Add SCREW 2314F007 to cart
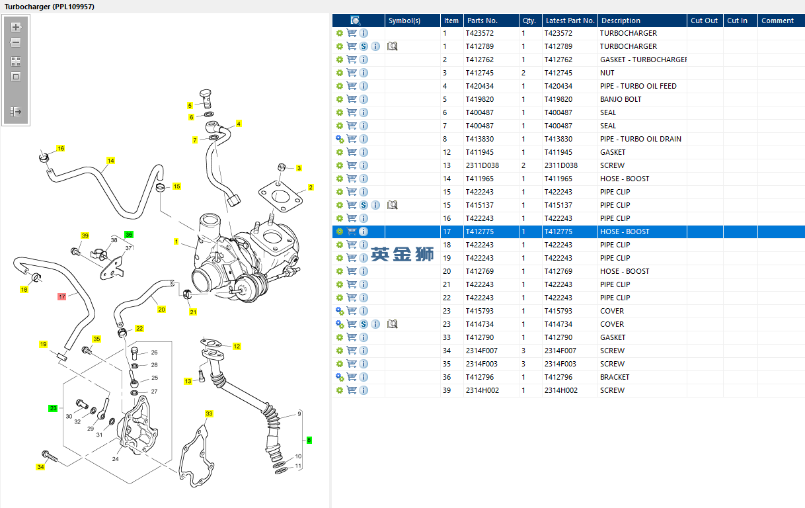The height and width of the screenshot is (508, 805). tap(352, 351)
